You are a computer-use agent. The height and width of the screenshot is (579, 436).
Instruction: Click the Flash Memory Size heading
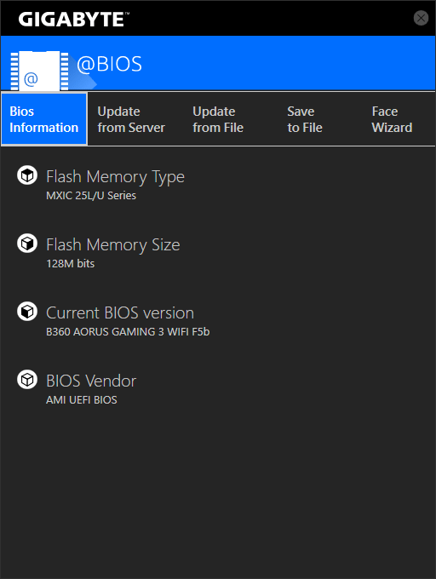(113, 245)
